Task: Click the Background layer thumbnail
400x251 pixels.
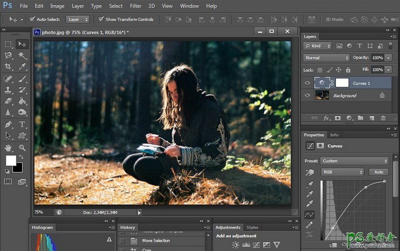Action: (x=322, y=95)
